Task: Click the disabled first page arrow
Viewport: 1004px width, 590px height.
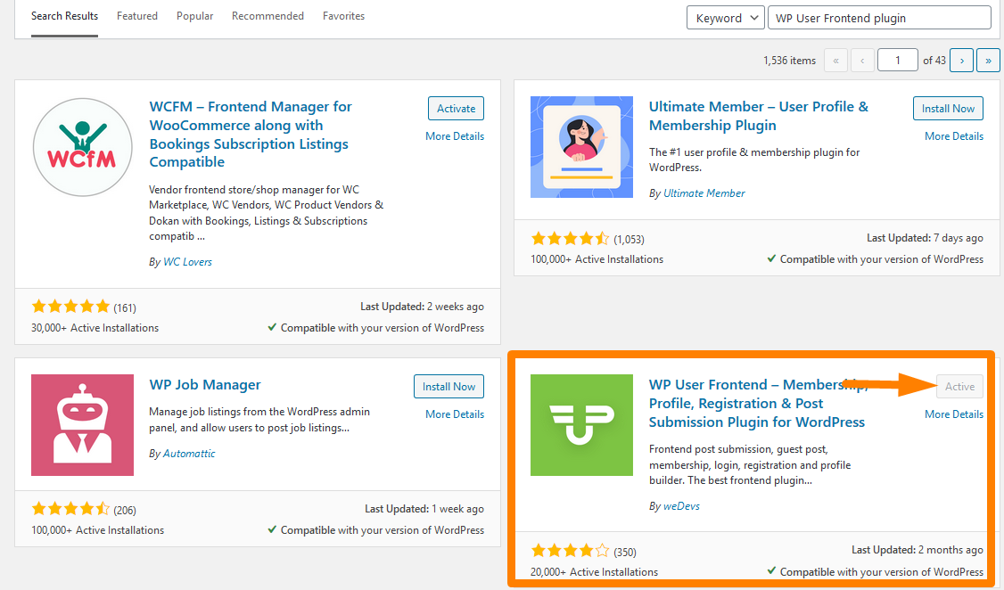Action: (x=835, y=60)
